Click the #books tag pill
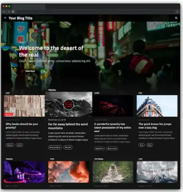 pos(10,145)
